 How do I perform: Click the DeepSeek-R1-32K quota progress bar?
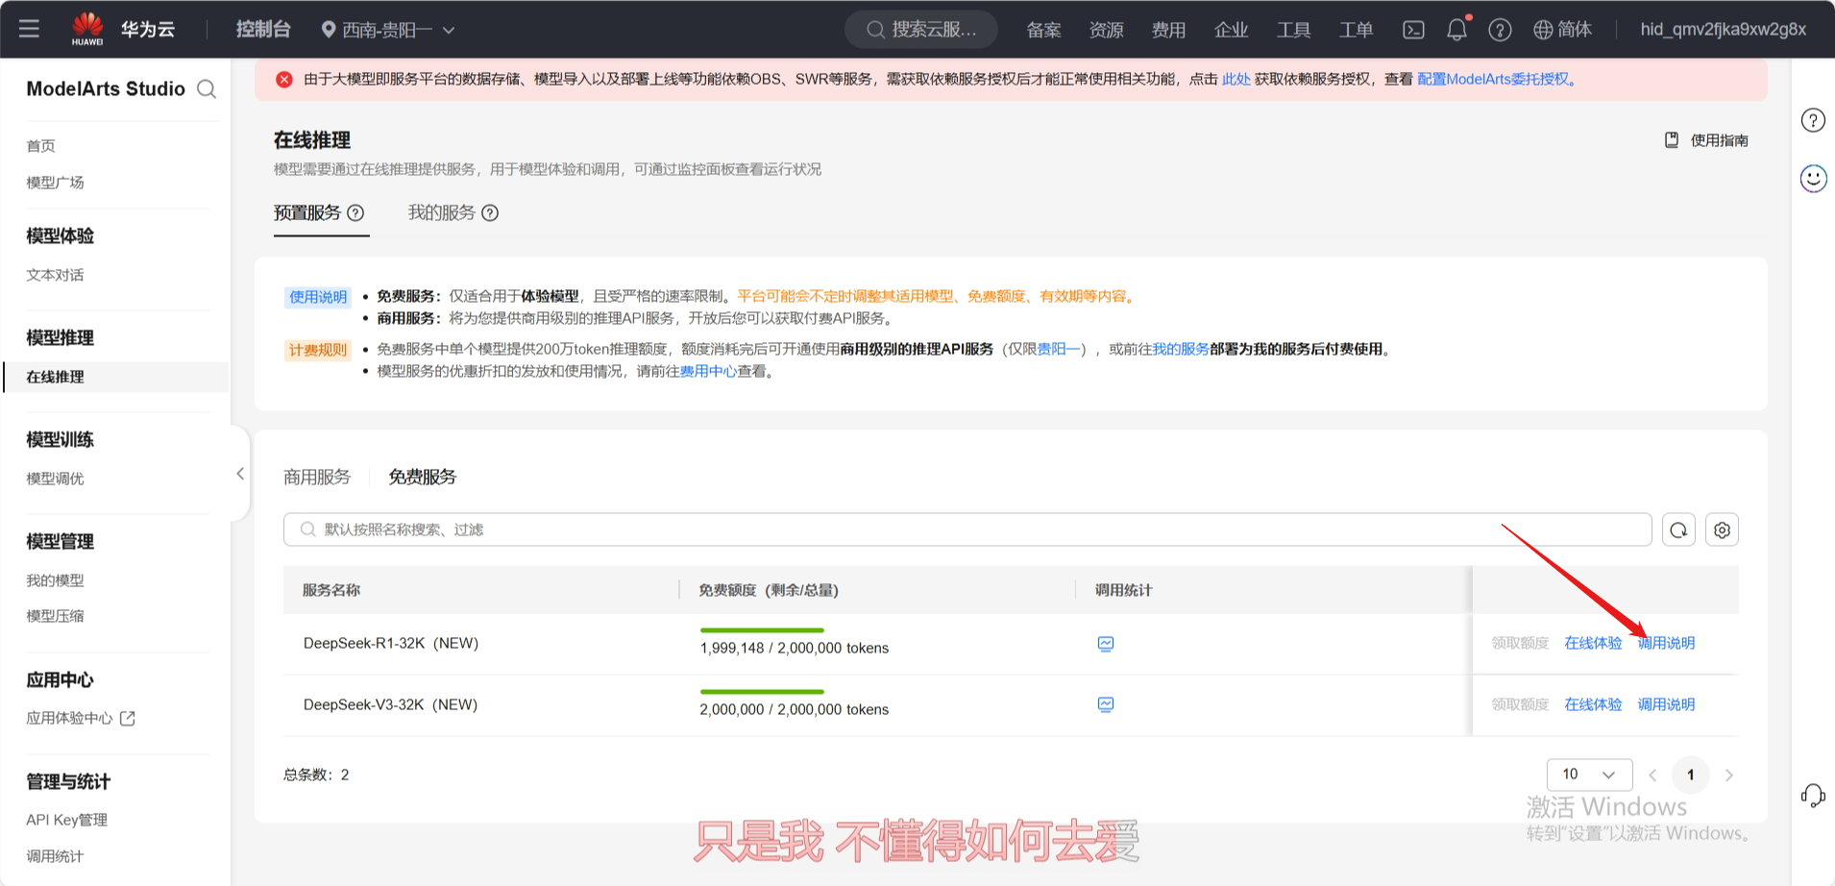(762, 630)
